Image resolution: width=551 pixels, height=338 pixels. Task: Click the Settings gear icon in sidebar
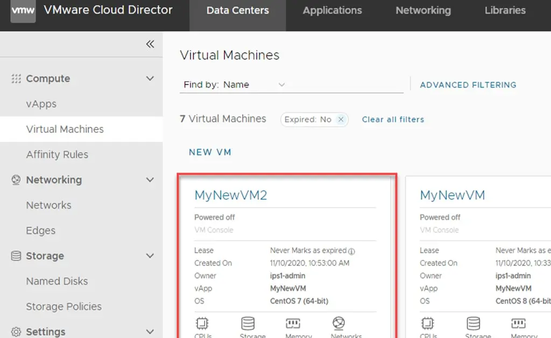[16, 332]
